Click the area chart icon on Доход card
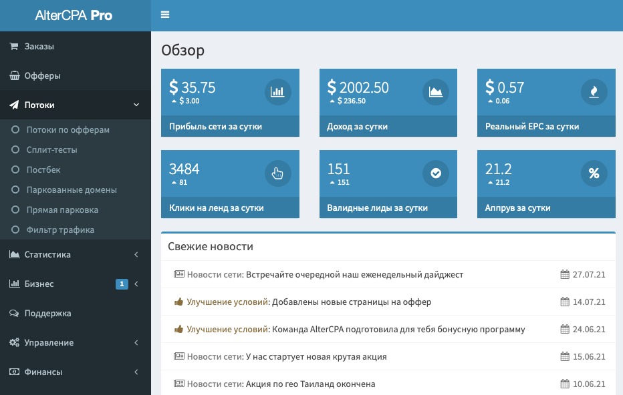The height and width of the screenshot is (395, 623). tap(436, 92)
